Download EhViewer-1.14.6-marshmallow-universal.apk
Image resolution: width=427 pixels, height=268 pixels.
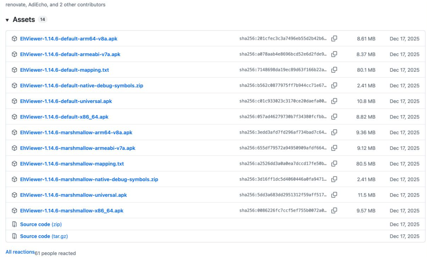(73, 195)
